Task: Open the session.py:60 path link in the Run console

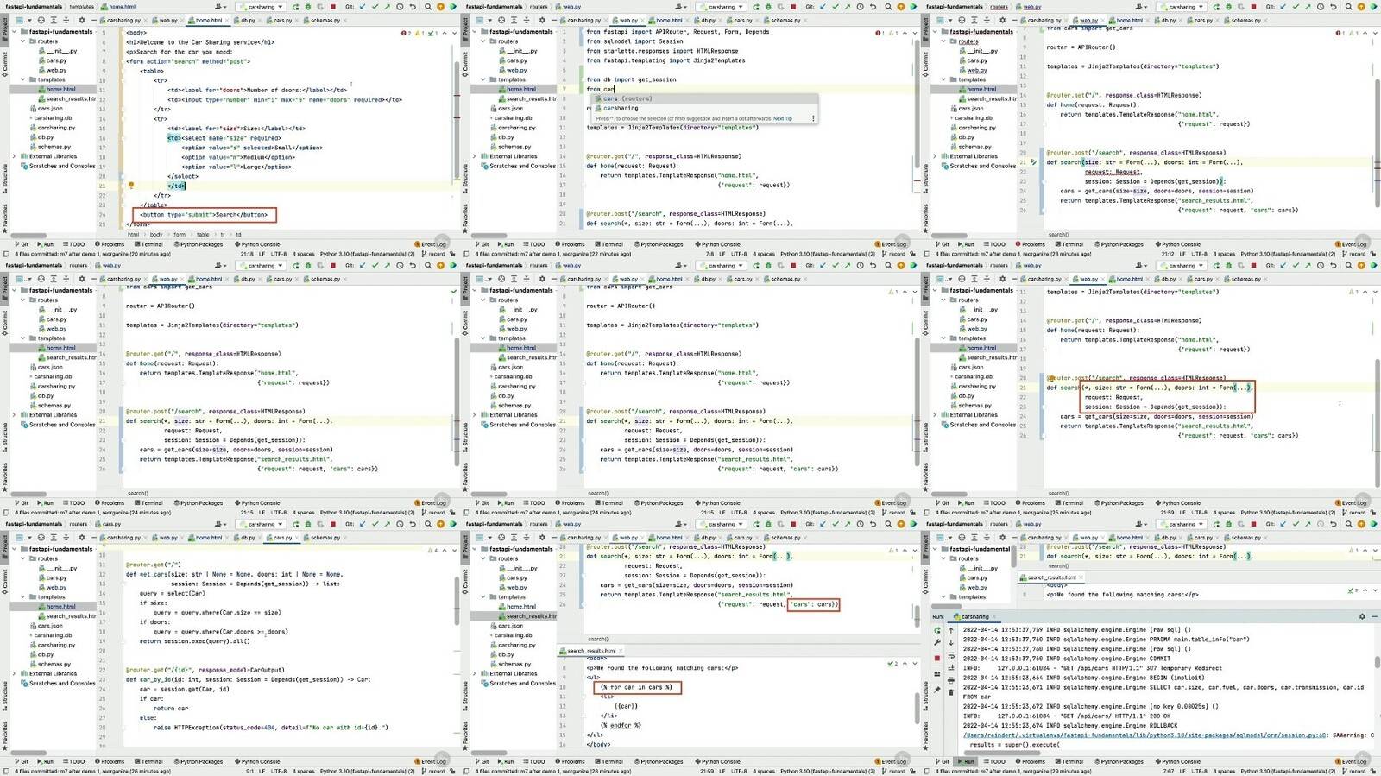Action: point(1145,735)
